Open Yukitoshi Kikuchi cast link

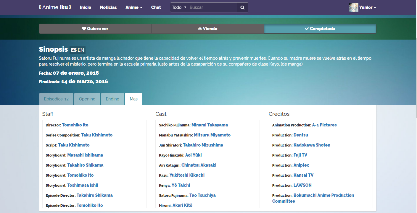click(x=187, y=175)
